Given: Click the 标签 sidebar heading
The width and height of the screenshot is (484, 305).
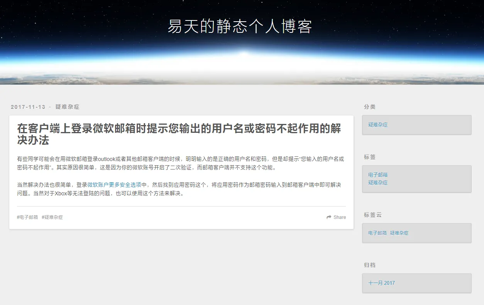Looking at the screenshot, I should (x=370, y=157).
